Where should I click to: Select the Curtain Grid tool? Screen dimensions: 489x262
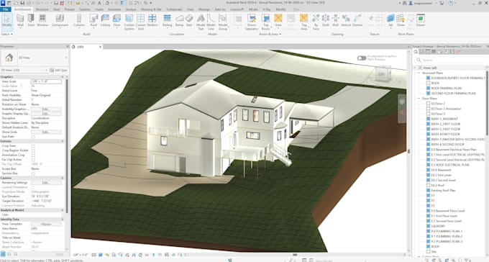pos(141,22)
